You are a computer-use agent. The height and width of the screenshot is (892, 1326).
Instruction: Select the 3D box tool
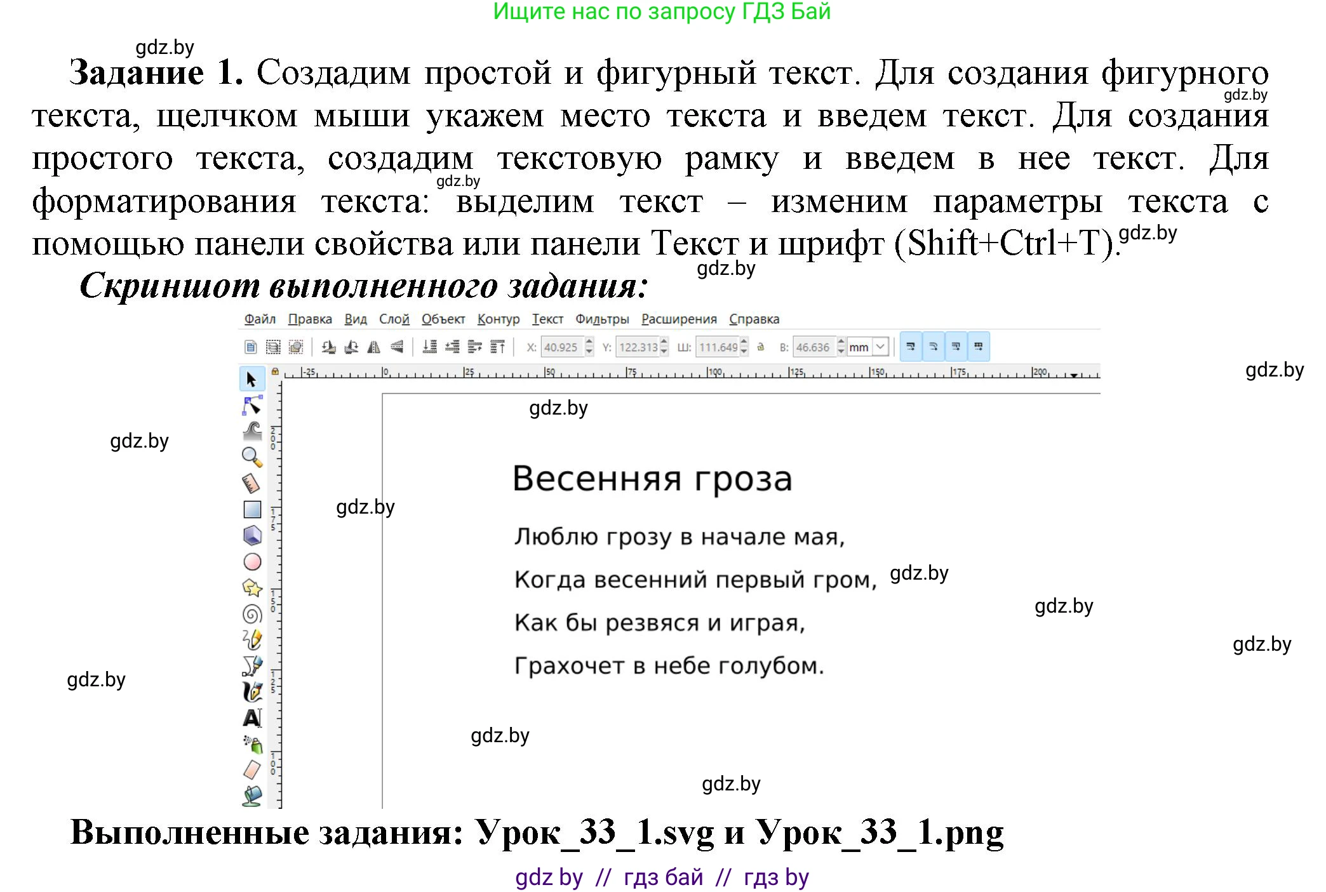[252, 535]
